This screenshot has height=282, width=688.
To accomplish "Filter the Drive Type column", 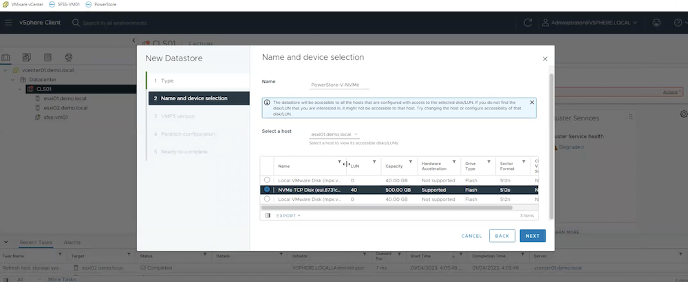I will pos(488,162).
